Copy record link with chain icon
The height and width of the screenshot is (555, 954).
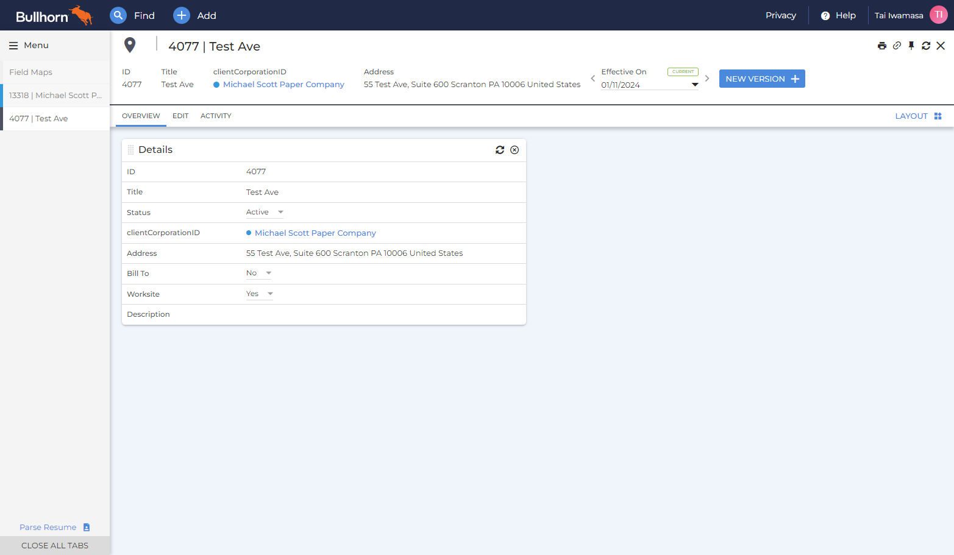click(897, 46)
